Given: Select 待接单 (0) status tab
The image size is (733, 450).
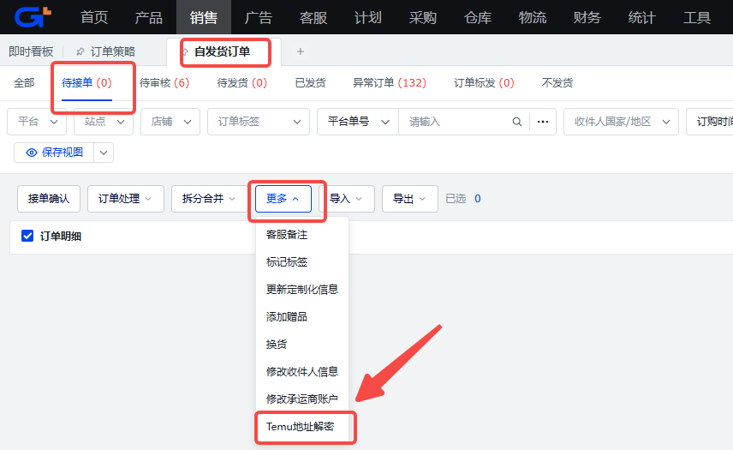Looking at the screenshot, I should click(86, 83).
